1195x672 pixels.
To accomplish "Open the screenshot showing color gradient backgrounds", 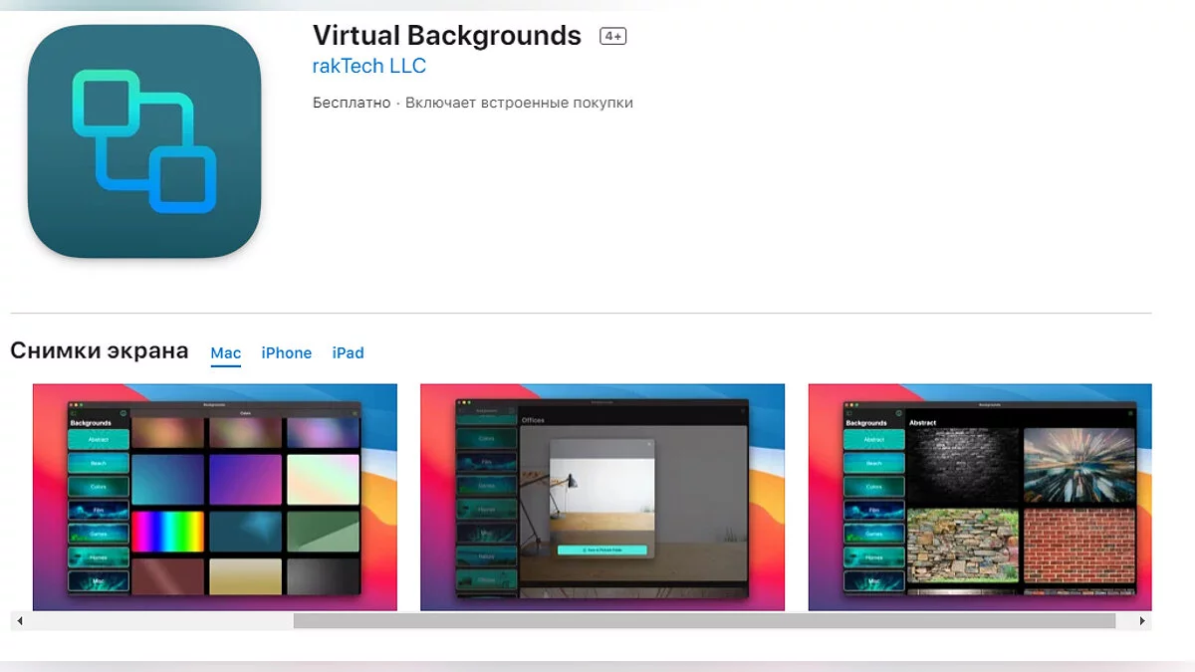I will pos(215,497).
